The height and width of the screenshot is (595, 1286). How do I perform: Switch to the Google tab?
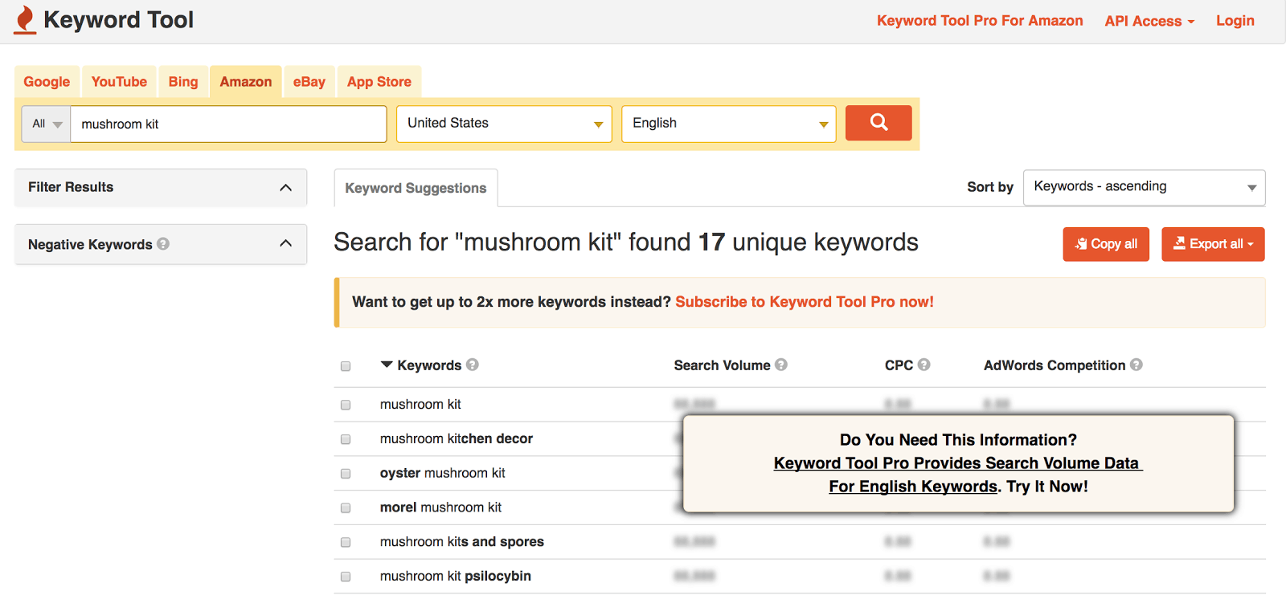(x=47, y=82)
